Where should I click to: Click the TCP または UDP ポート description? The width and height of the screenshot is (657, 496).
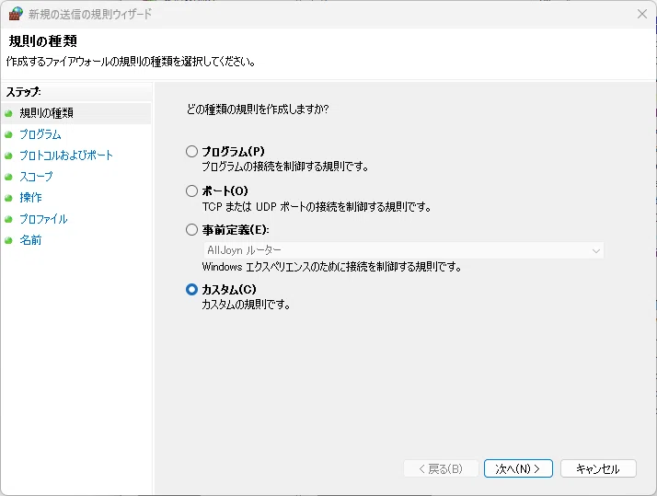317,207
